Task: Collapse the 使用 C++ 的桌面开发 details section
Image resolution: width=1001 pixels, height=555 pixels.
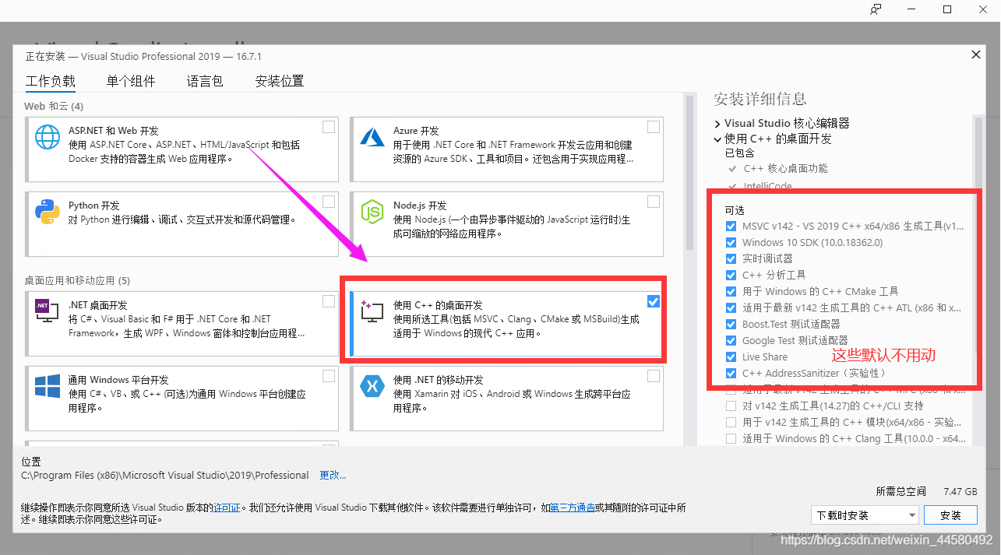Action: (717, 139)
